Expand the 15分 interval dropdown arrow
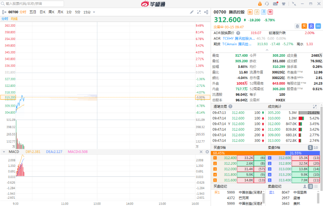The image size is (323, 206). 94,12
